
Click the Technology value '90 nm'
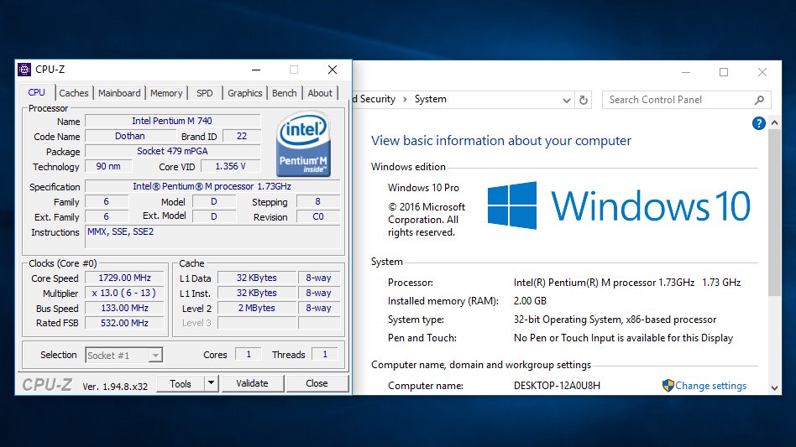108,166
